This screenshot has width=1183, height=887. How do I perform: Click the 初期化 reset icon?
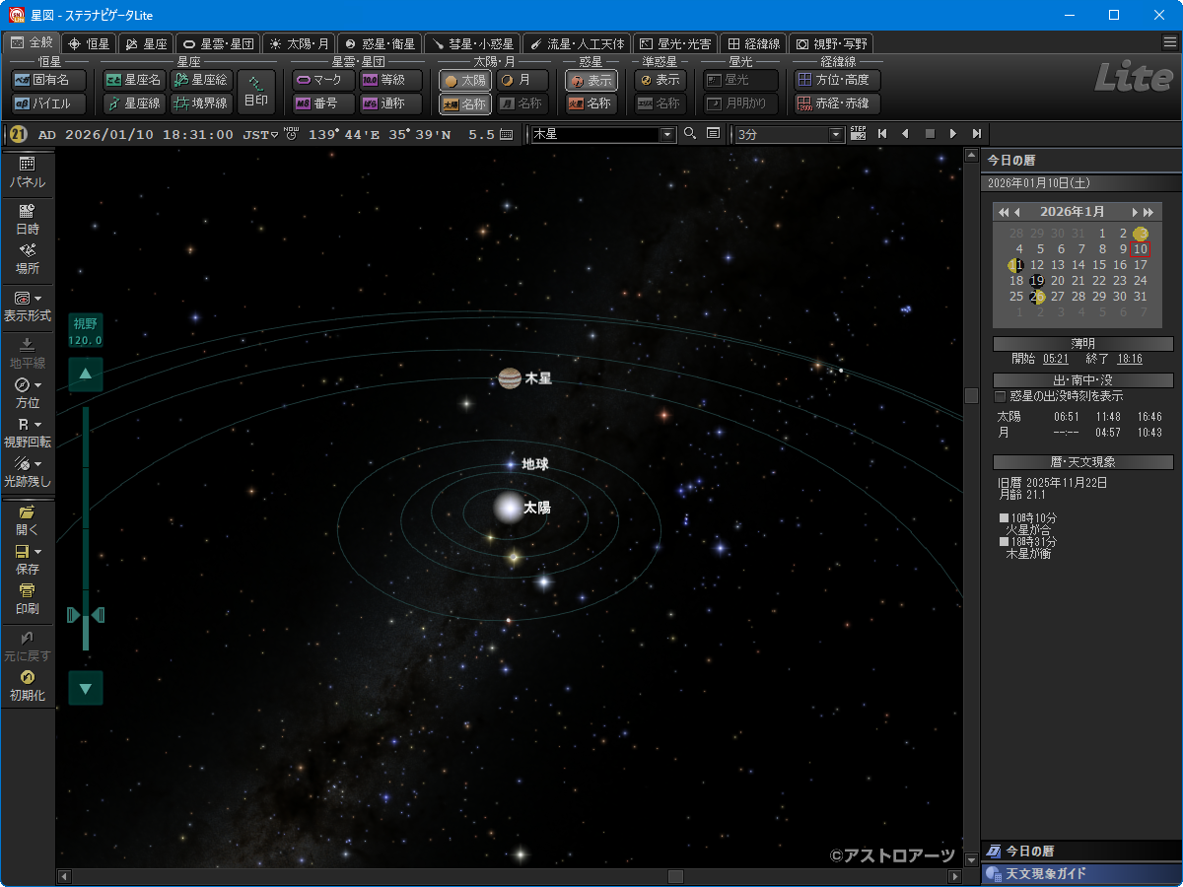pyautogui.click(x=27, y=678)
